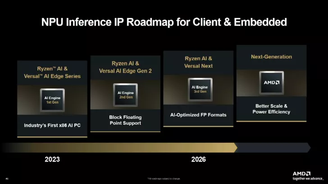Click the 'Next-Generation' heading
The width and height of the screenshot is (328, 184).
pos(272,57)
